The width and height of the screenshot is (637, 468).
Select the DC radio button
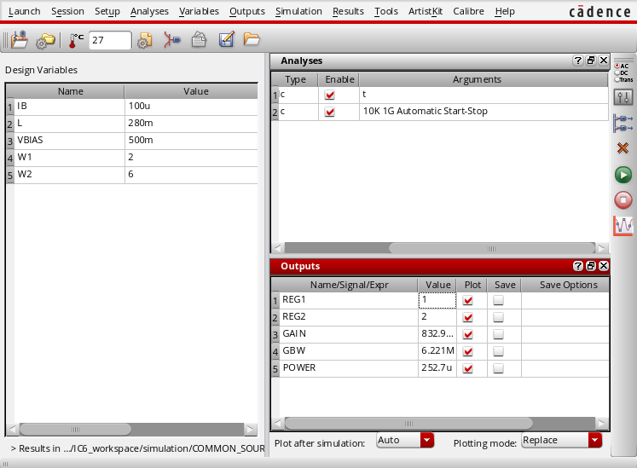(617, 72)
